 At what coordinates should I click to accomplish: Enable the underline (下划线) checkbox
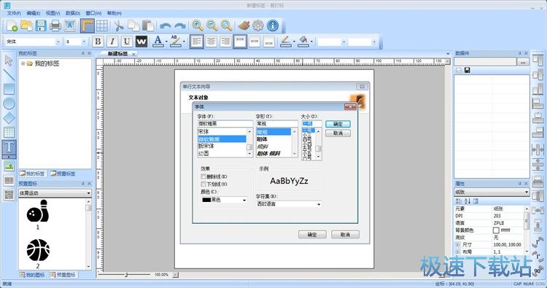203,184
